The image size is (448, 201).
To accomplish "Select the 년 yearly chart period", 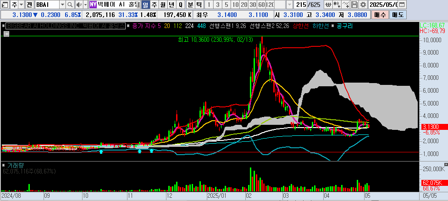I will [171, 4].
